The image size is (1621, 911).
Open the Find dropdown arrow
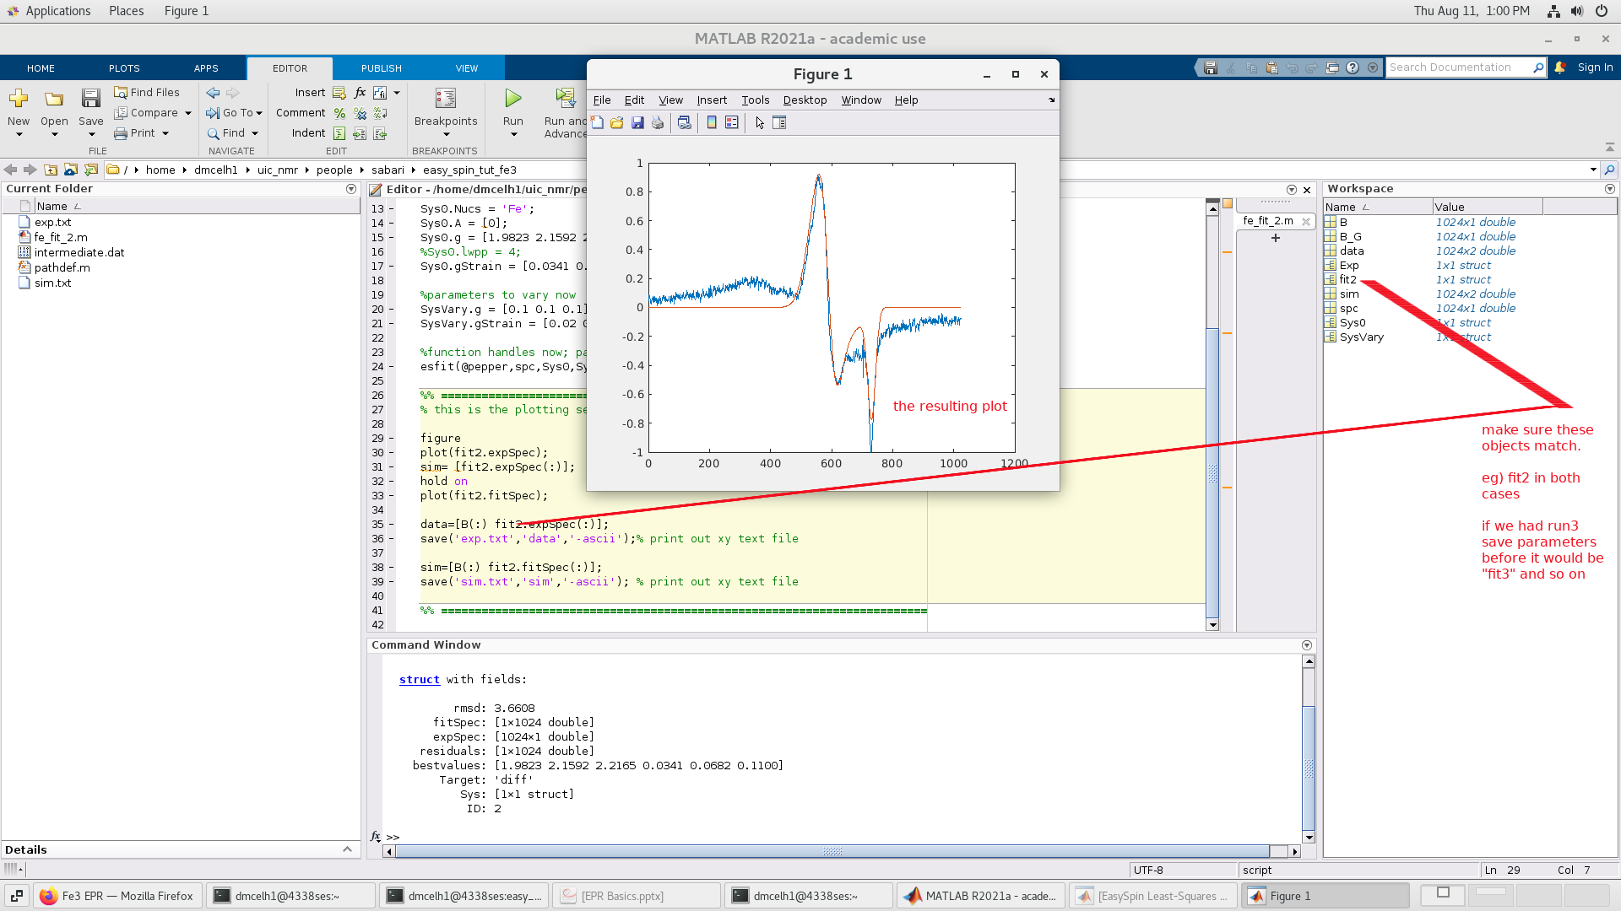254,133
